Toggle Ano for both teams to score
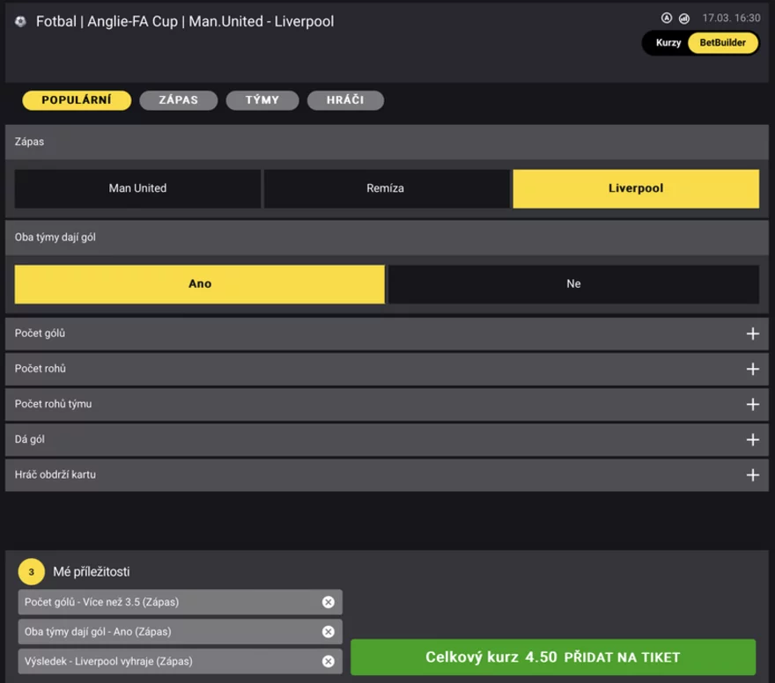This screenshot has width=775, height=683. pyautogui.click(x=200, y=284)
